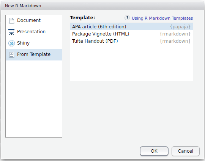Click empty space in Template list
The image size is (205, 161).
[x=131, y=62]
